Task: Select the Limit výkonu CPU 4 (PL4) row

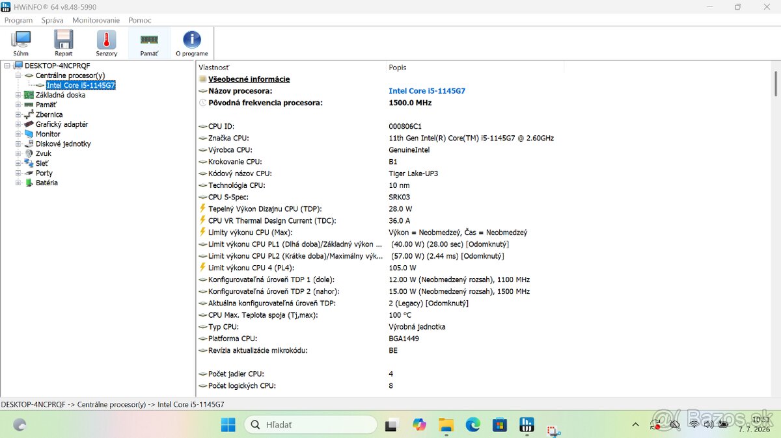Action: tap(484, 268)
